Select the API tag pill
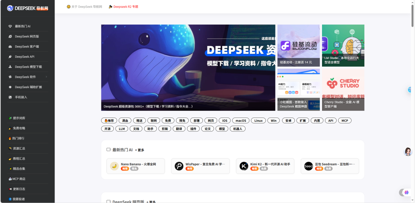The image size is (415, 203). pyautogui.click(x=330, y=121)
